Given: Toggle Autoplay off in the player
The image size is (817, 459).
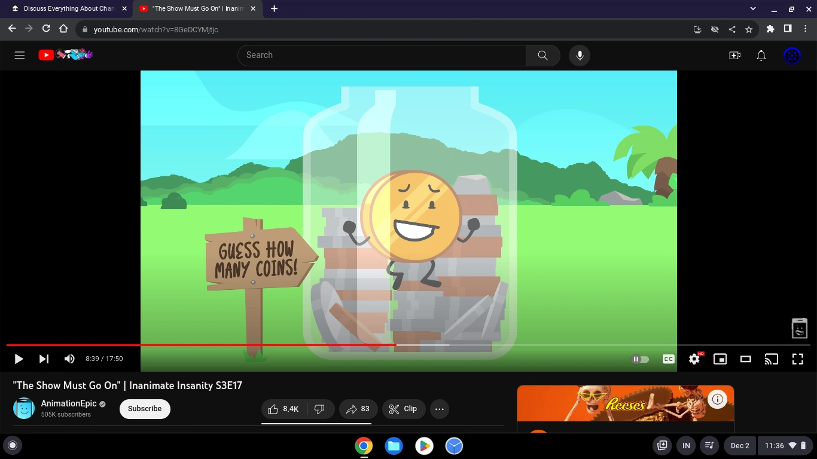Looking at the screenshot, I should [x=640, y=359].
